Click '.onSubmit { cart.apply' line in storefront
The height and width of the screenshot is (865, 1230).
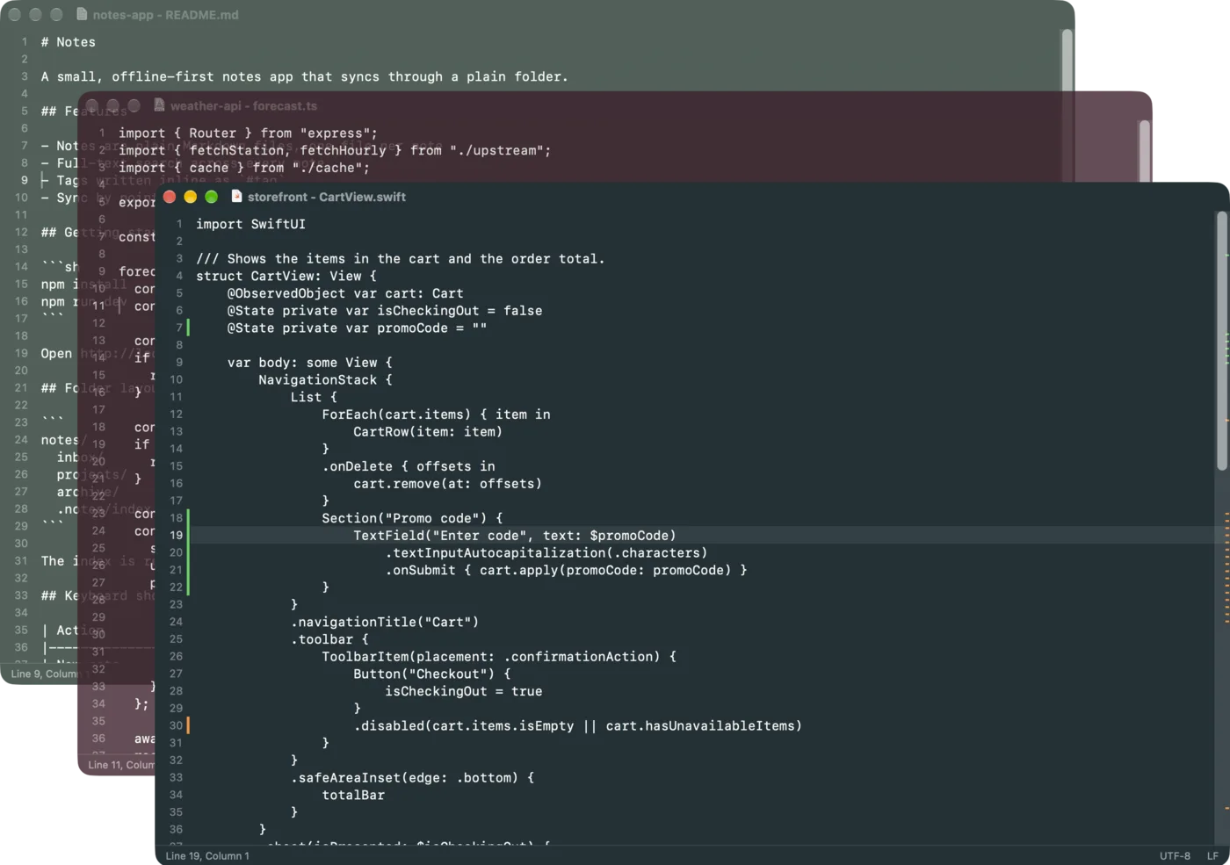click(x=566, y=570)
